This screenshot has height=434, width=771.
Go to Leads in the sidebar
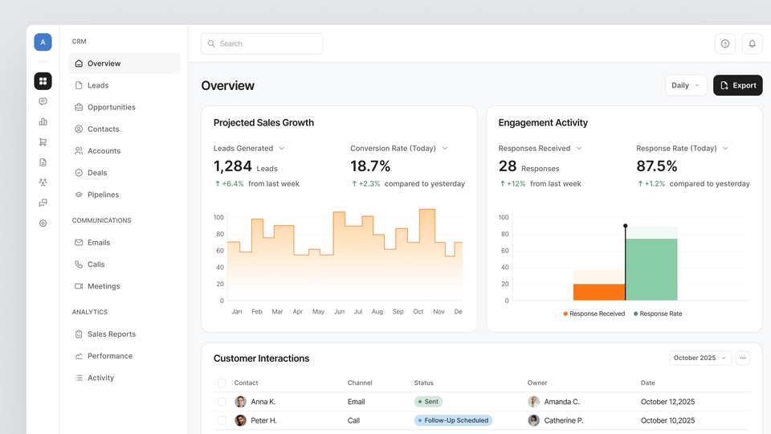(x=98, y=85)
